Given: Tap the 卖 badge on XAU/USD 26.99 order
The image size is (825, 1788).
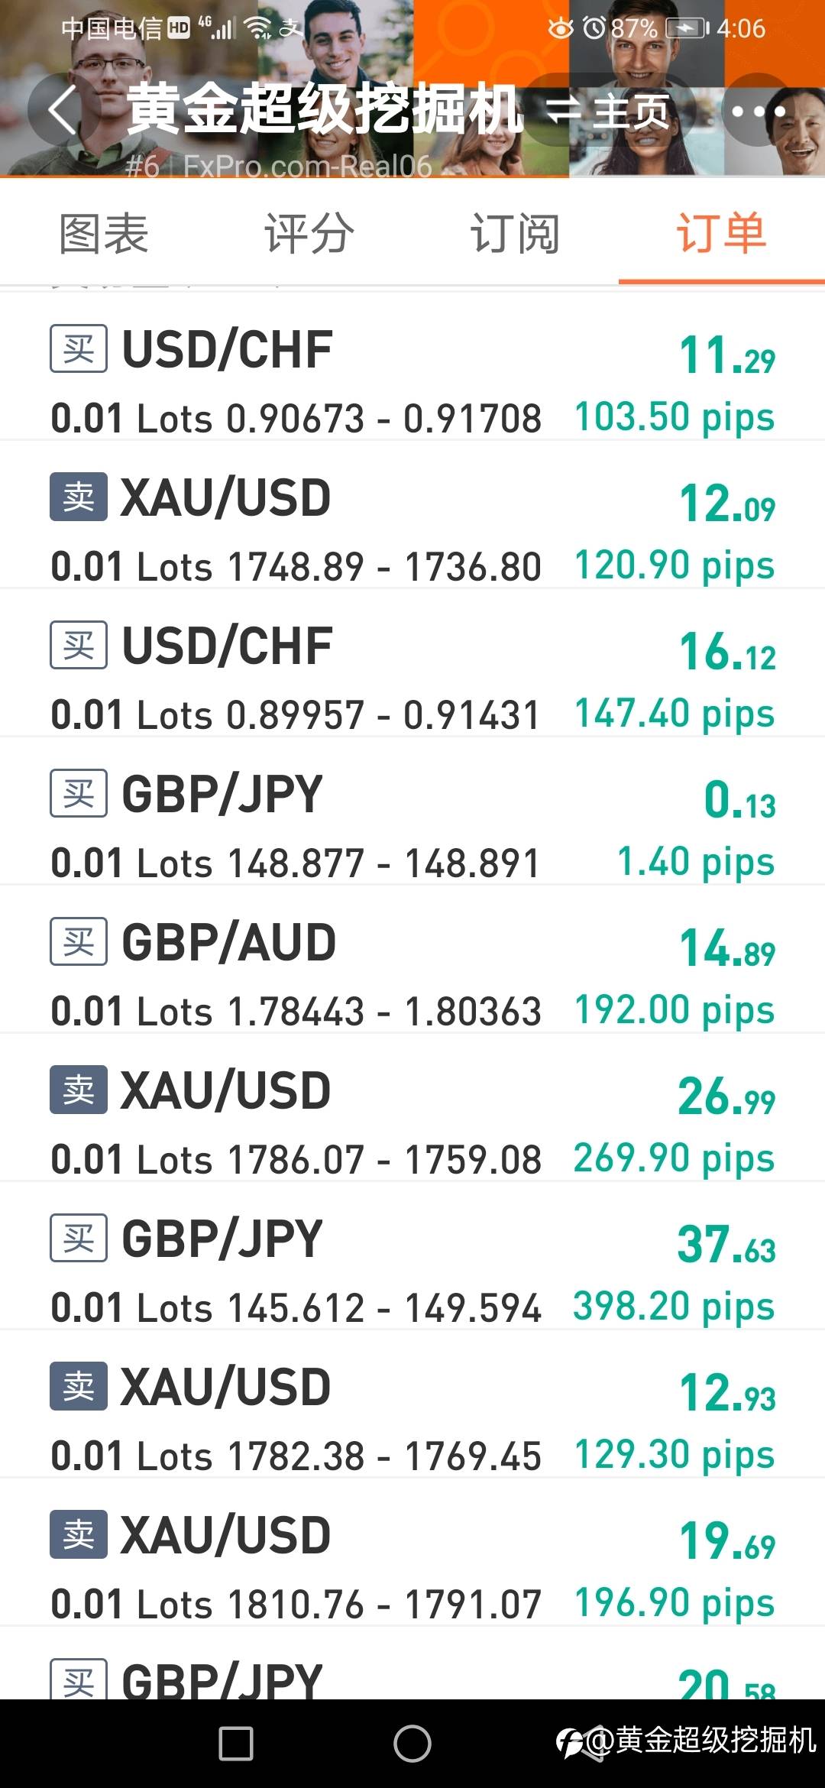Looking at the screenshot, I should click(x=79, y=1090).
